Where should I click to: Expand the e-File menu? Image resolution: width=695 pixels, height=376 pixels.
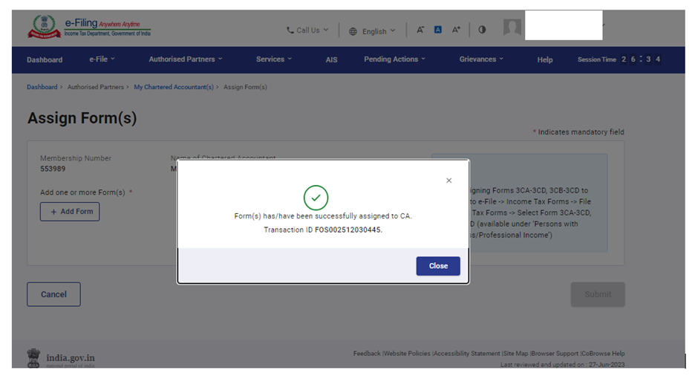coord(102,59)
